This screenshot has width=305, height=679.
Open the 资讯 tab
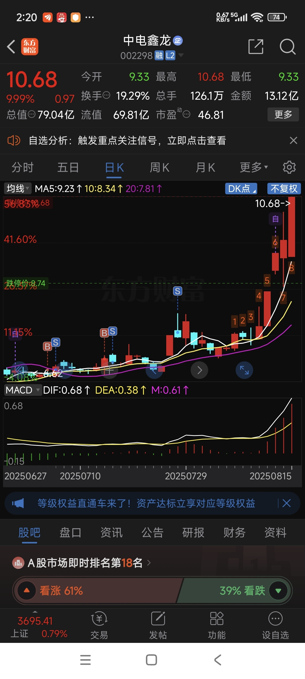[x=111, y=533]
